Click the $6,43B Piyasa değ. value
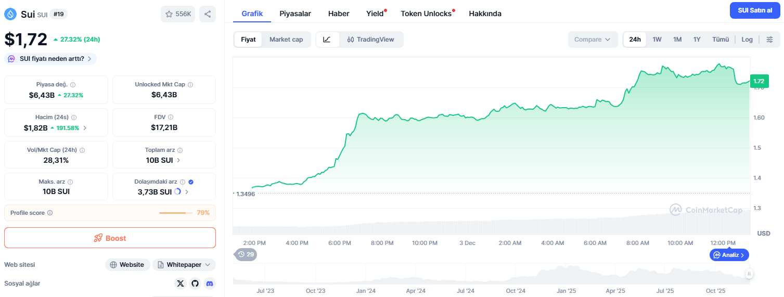Image resolution: width=784 pixels, height=297 pixels. tap(42, 95)
